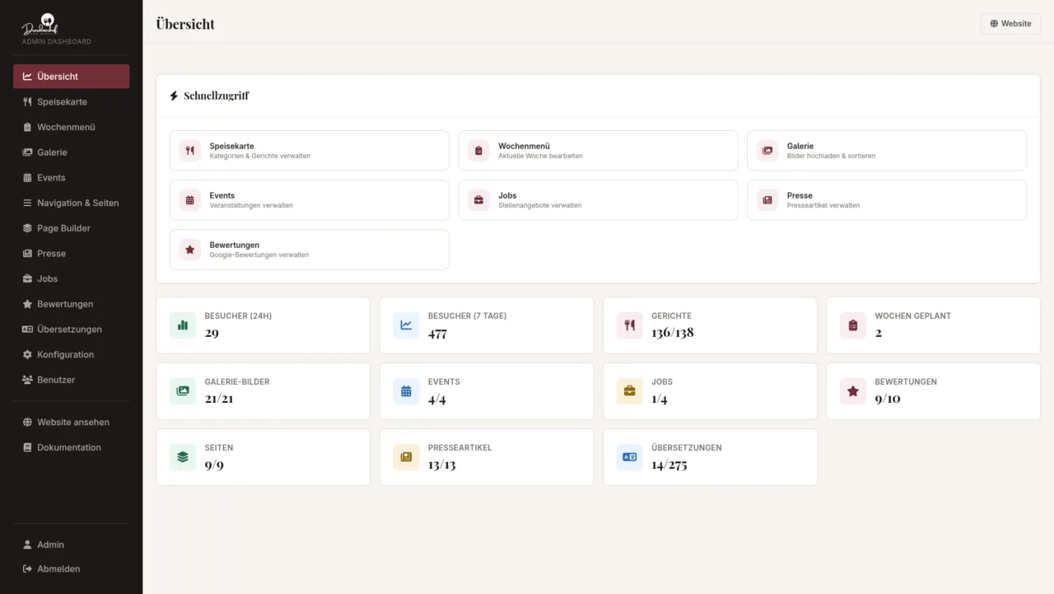Click the Übersetzungen language icon in sidebar

click(x=27, y=330)
